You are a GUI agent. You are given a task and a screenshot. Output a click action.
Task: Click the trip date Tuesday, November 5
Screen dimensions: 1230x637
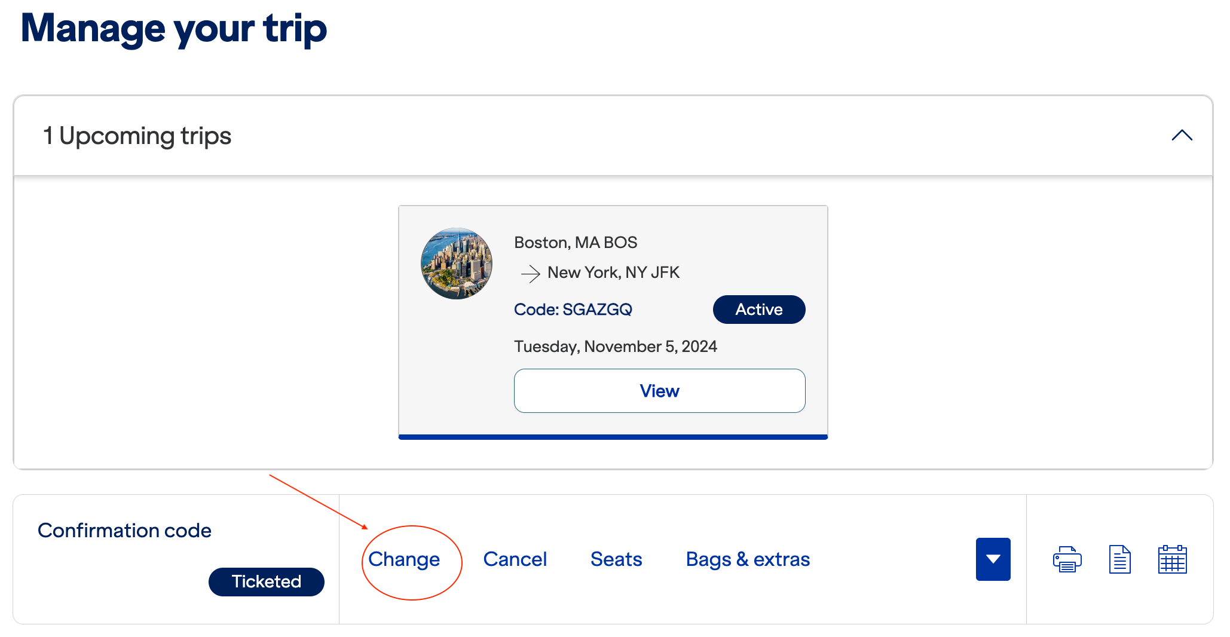click(616, 346)
